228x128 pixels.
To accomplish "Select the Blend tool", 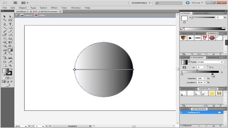I will [10, 54].
